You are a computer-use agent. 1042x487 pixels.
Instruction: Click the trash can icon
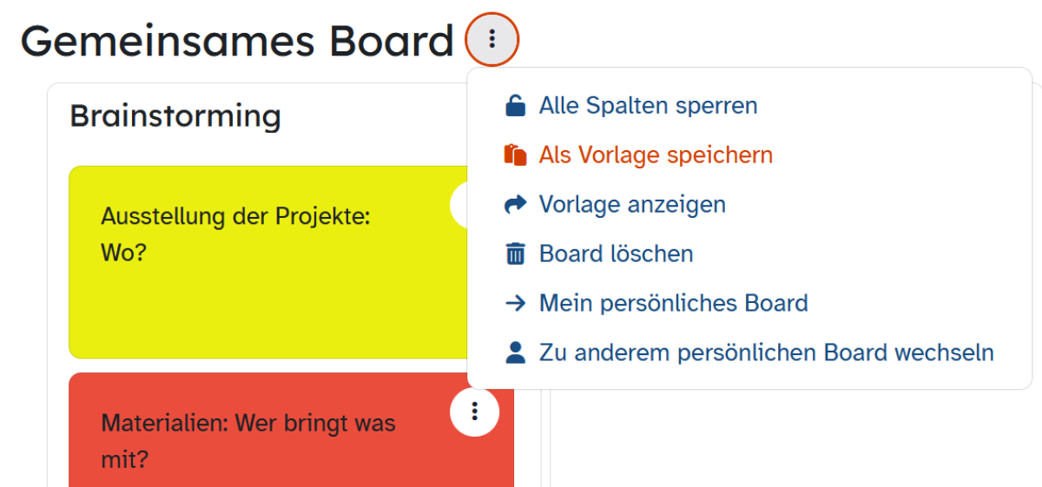click(515, 254)
